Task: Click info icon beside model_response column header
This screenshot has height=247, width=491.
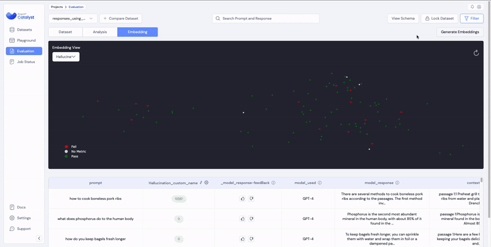Action: pyautogui.click(x=398, y=183)
